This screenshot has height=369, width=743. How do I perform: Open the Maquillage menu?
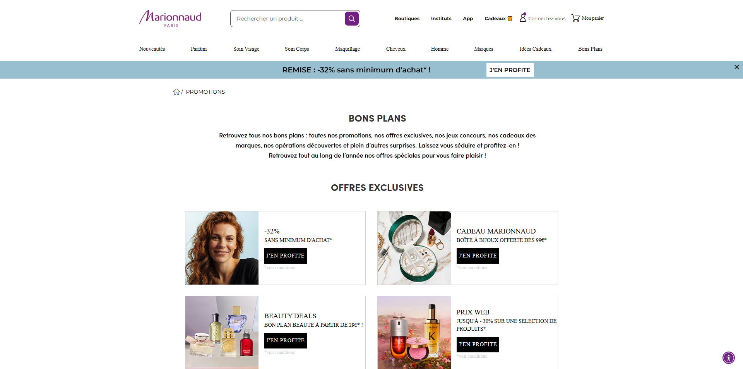[348, 49]
